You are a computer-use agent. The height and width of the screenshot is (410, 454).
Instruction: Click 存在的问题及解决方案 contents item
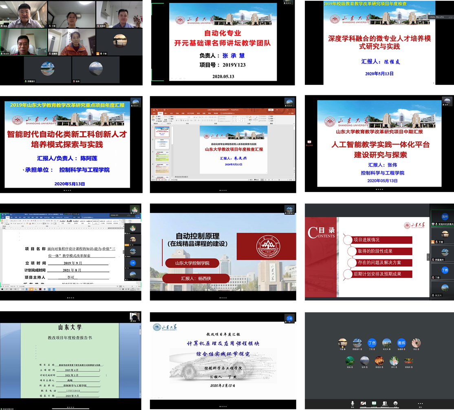click(379, 262)
